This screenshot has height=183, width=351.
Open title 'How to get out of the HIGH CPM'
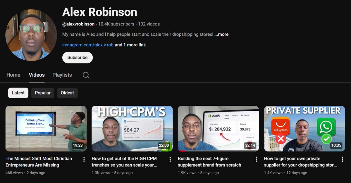point(124,162)
